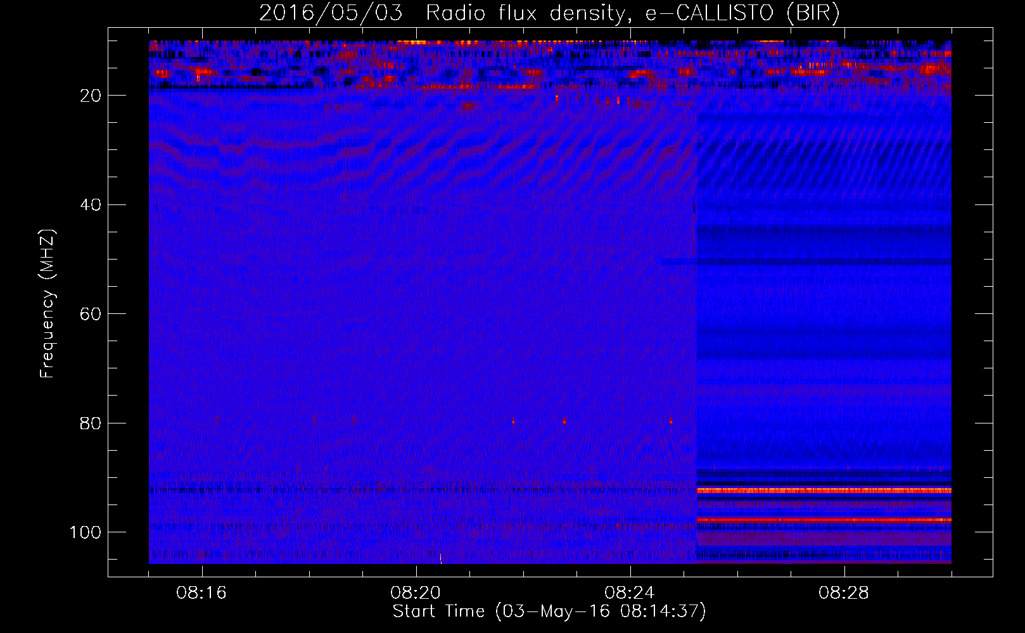The image size is (1025, 633).
Task: Click the "08:24" time tick label
Action: 630,593
